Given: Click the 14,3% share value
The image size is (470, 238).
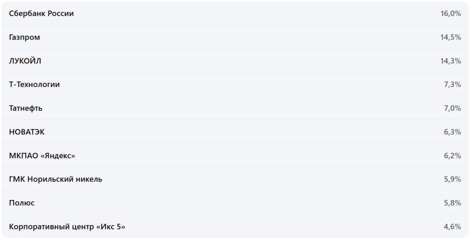Looking at the screenshot, I should pos(451,61).
